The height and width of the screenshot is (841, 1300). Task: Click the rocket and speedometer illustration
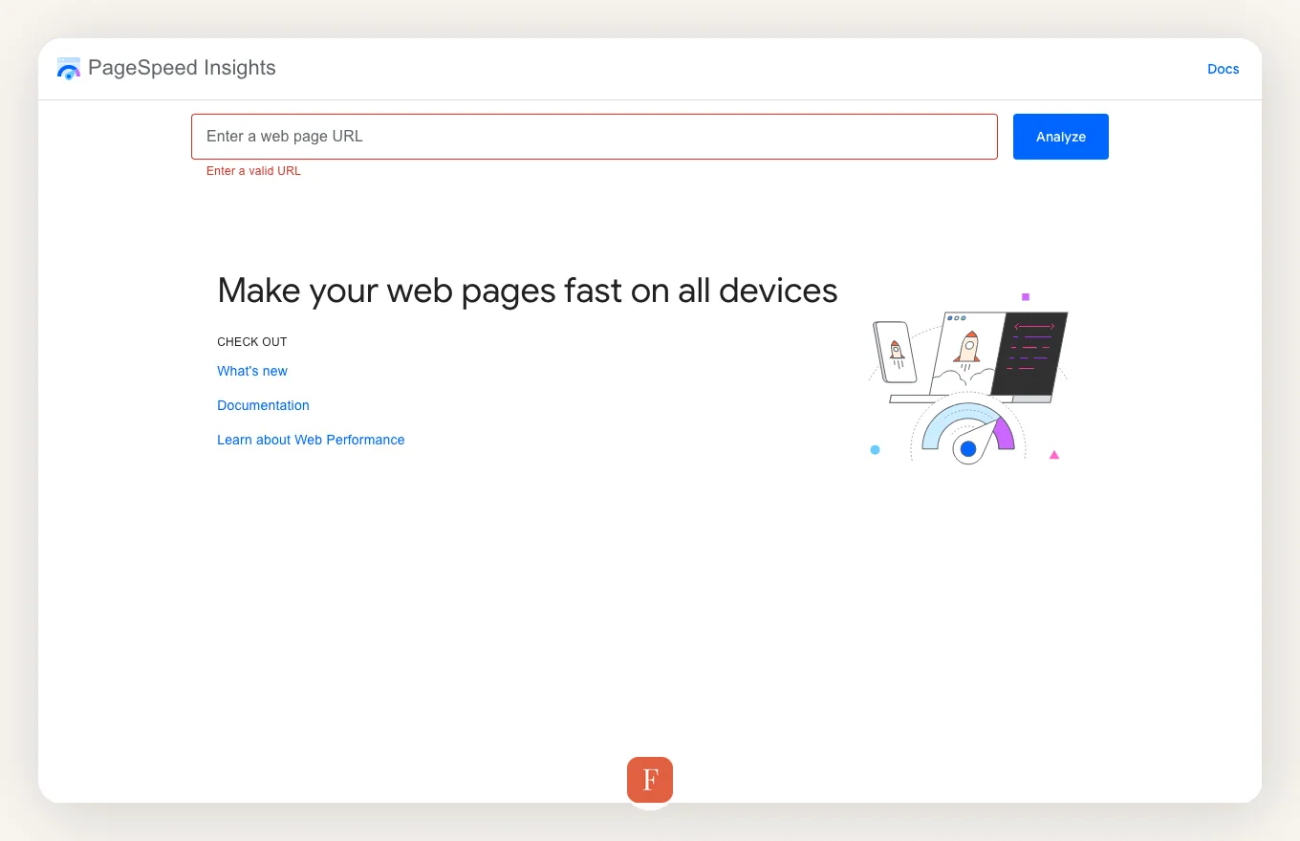[967, 378]
